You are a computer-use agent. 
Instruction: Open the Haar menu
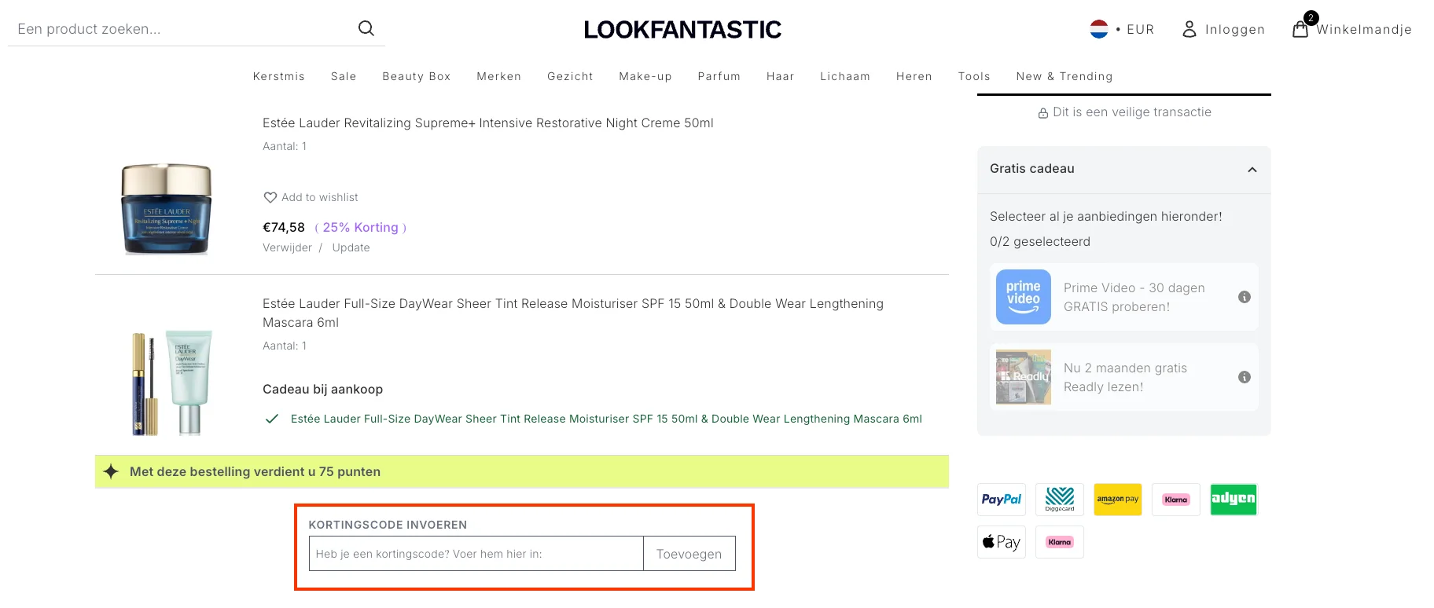pyautogui.click(x=781, y=76)
